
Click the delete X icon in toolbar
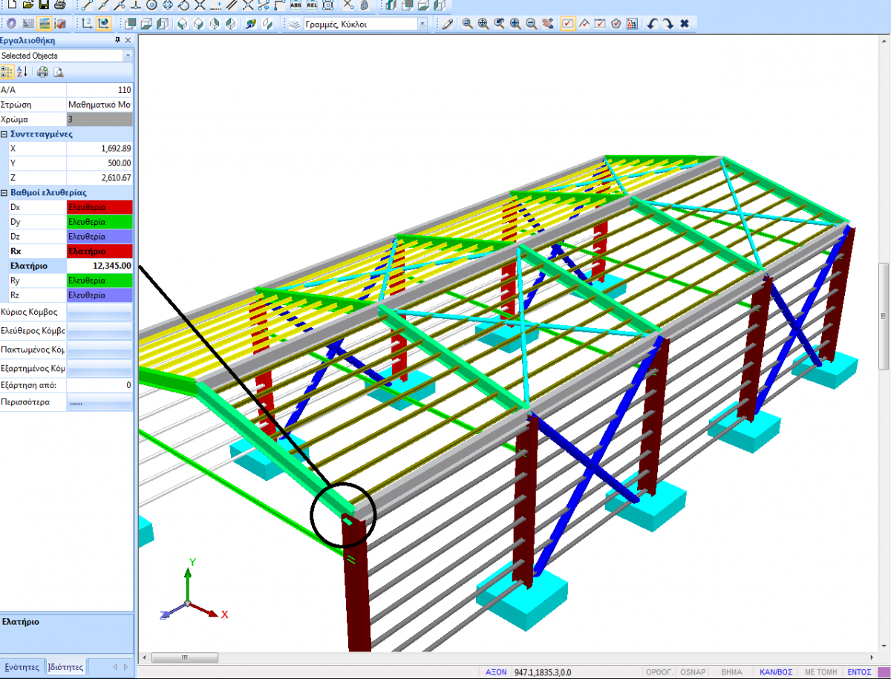685,24
